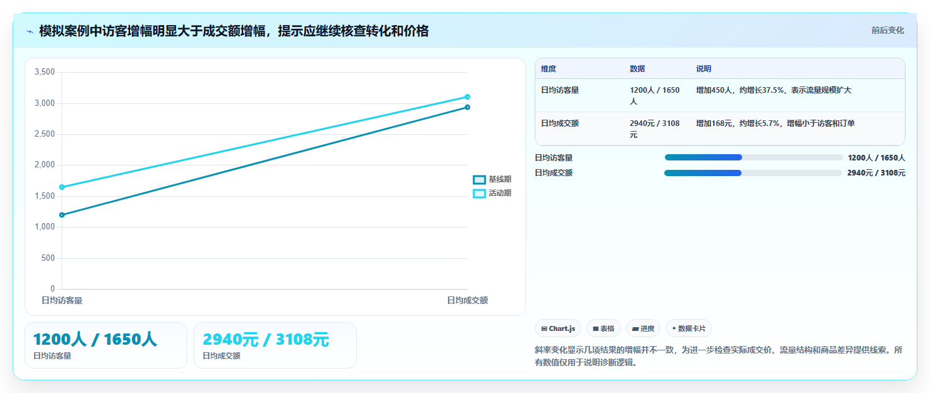Click the 活动期 data point at 日均成交额

coord(468,97)
